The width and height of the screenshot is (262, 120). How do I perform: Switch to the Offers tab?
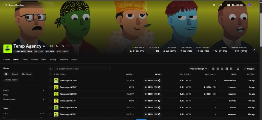[x=25, y=60]
